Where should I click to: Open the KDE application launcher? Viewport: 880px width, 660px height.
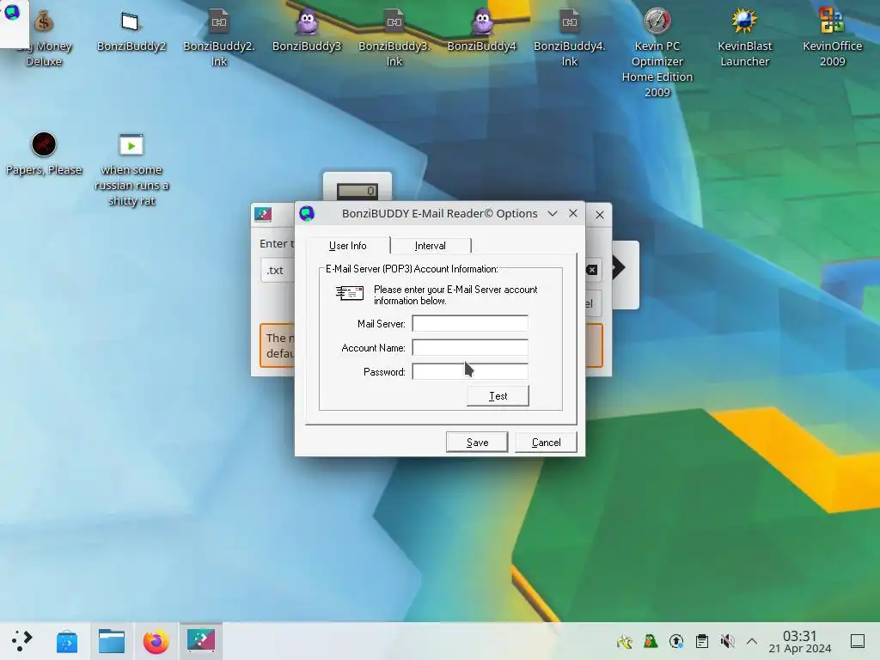click(x=21, y=640)
